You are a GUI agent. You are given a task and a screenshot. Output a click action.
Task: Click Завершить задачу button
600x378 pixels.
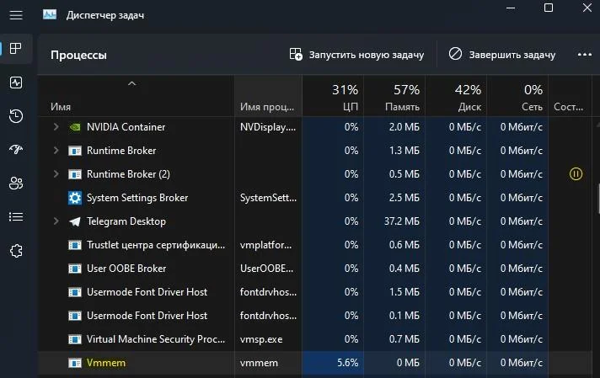click(501, 55)
